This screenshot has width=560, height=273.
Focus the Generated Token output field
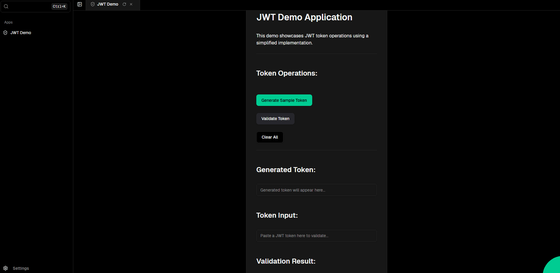(316, 190)
